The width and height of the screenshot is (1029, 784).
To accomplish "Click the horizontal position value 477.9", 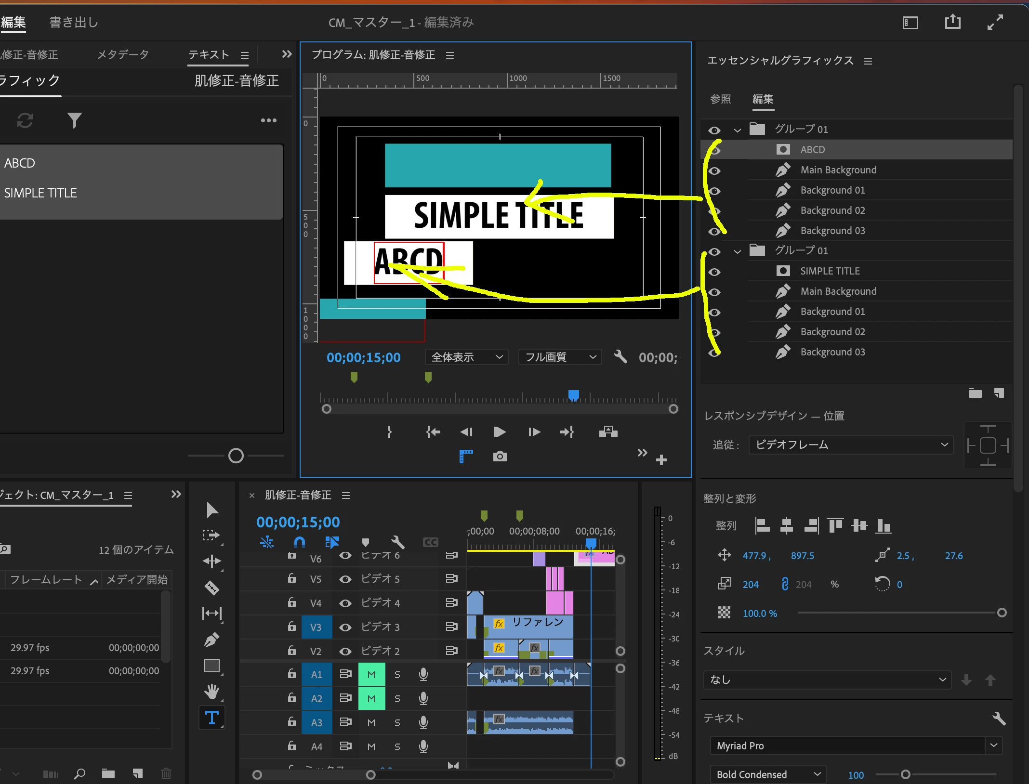I will [x=755, y=556].
